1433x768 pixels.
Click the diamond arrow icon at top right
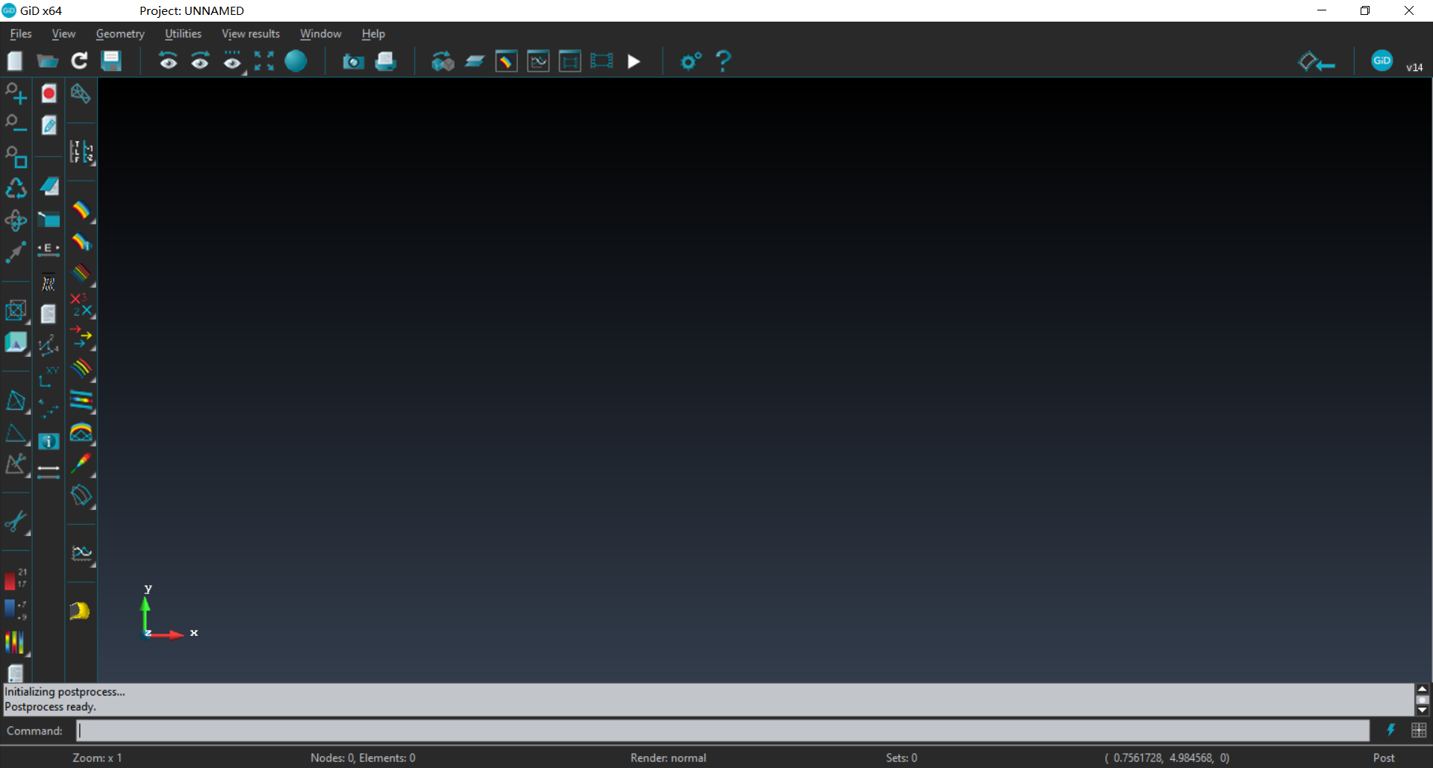[1317, 62]
